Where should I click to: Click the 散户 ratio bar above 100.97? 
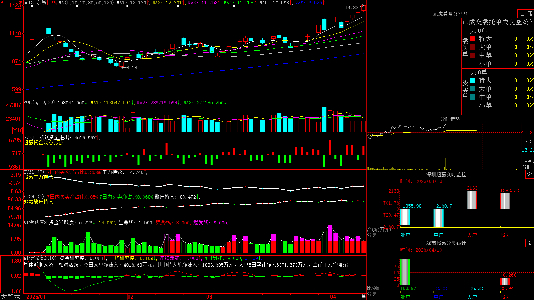click(405, 272)
